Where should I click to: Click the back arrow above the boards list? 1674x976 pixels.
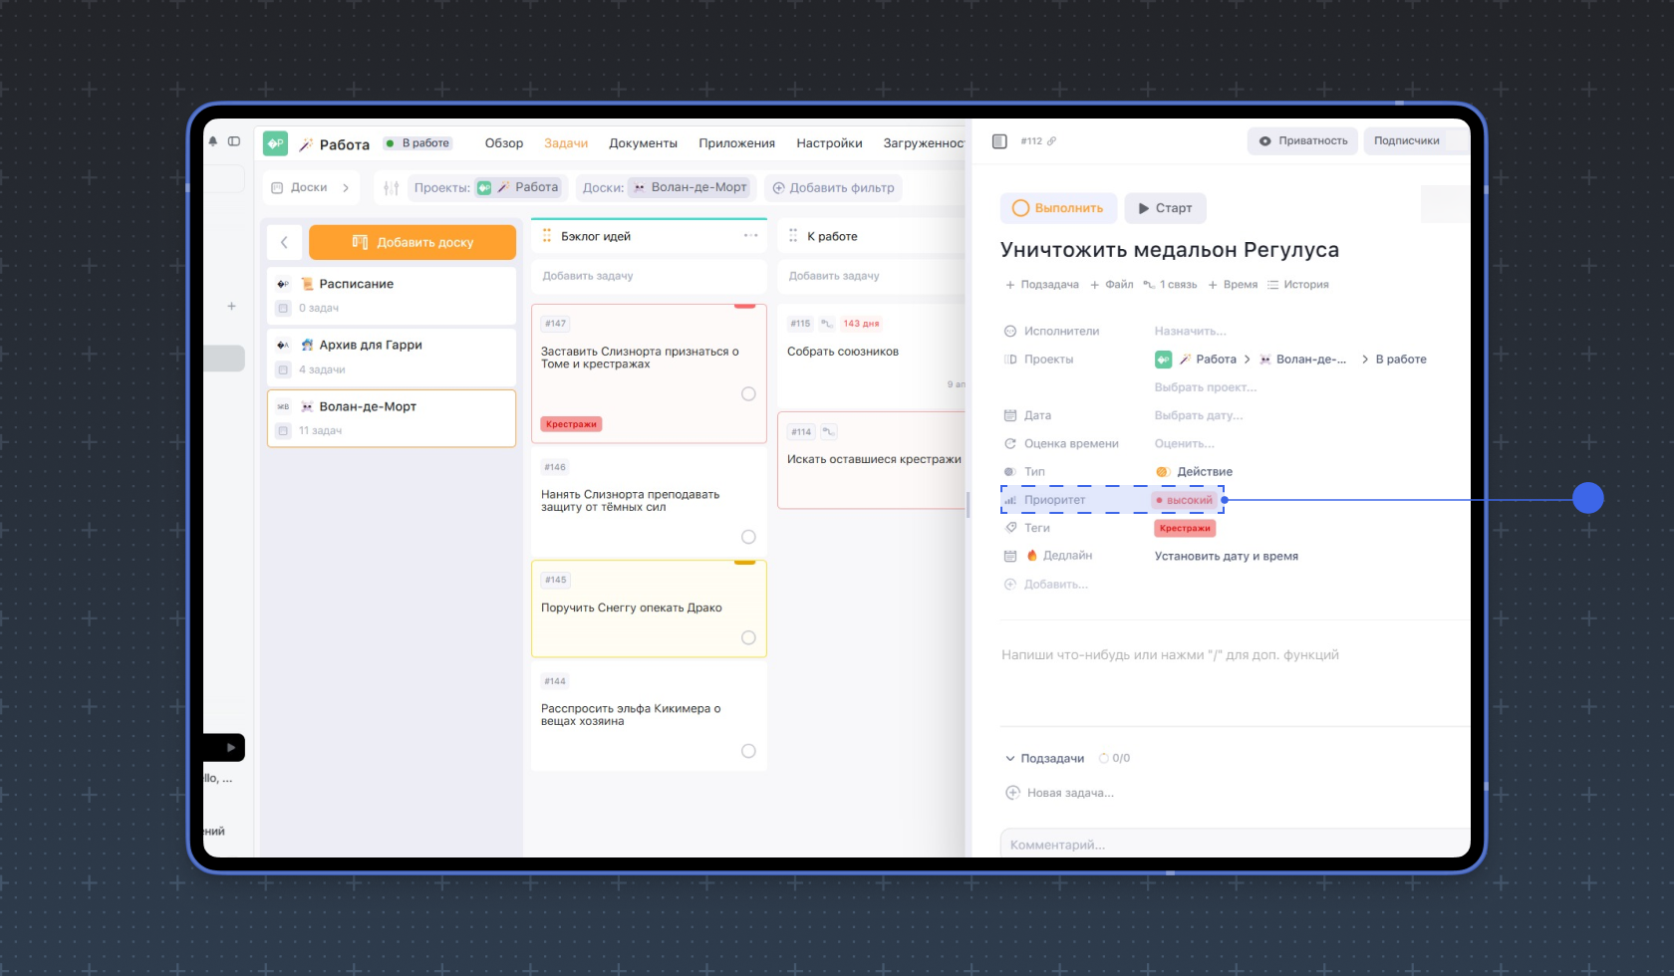click(284, 242)
